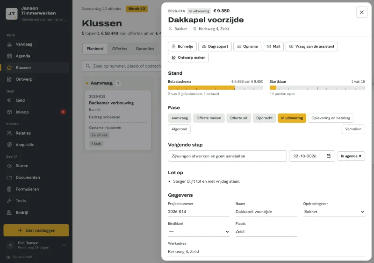374x263 pixels.
Task: Set phase to Opdracht
Action: pyautogui.click(x=264, y=118)
